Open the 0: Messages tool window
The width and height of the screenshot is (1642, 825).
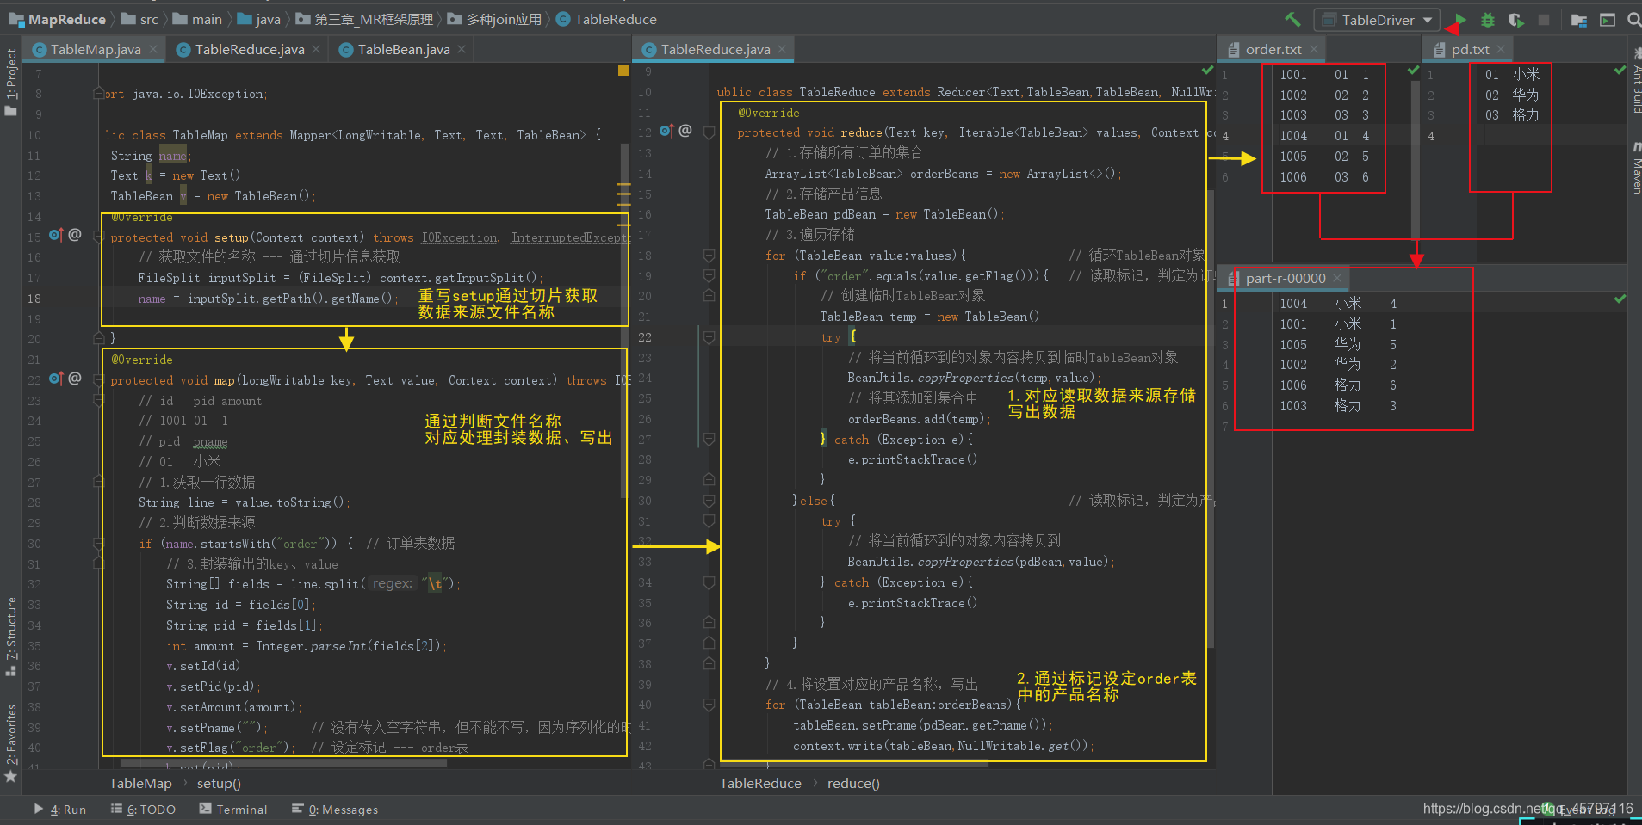coord(335,810)
